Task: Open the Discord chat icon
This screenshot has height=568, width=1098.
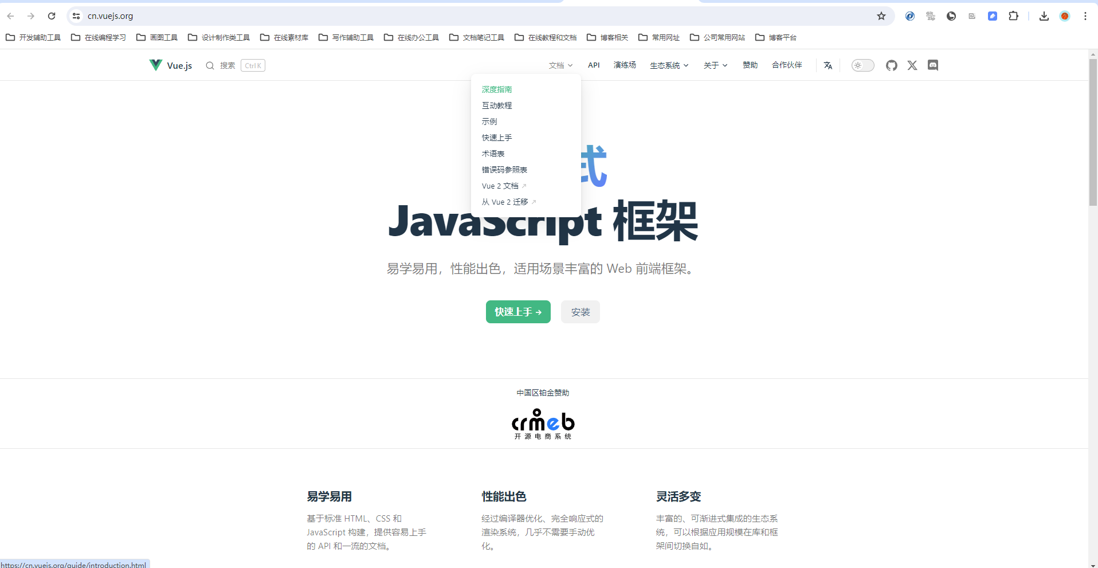Action: pos(933,65)
